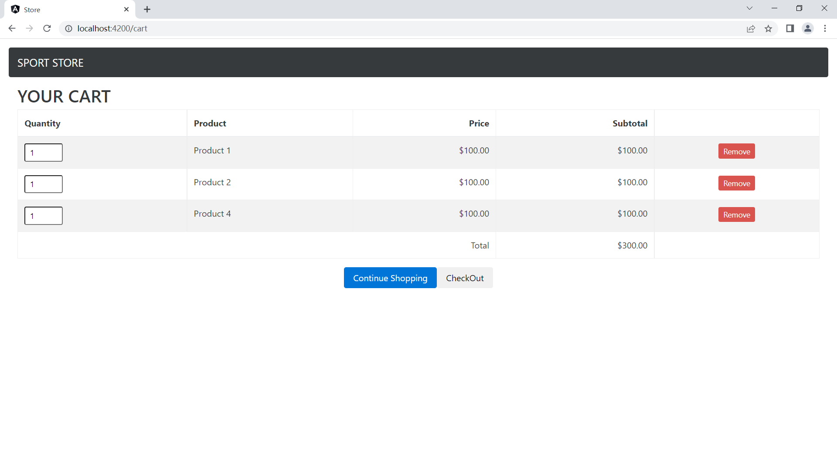Go back to the previous page
Screen dimensions: 837x449
pyautogui.click(x=12, y=28)
